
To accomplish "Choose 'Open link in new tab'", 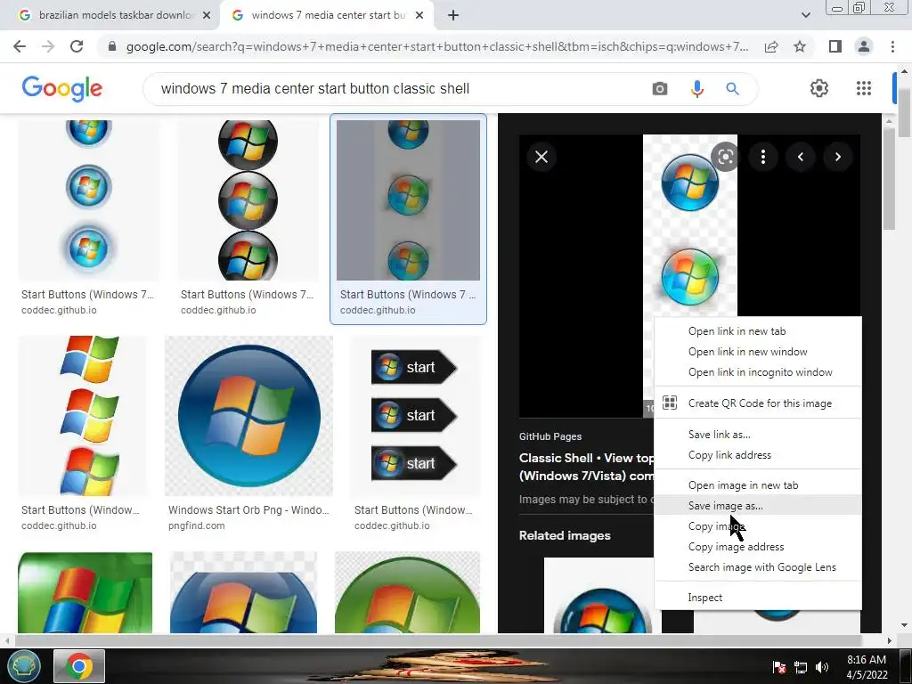I will click(757, 331).
